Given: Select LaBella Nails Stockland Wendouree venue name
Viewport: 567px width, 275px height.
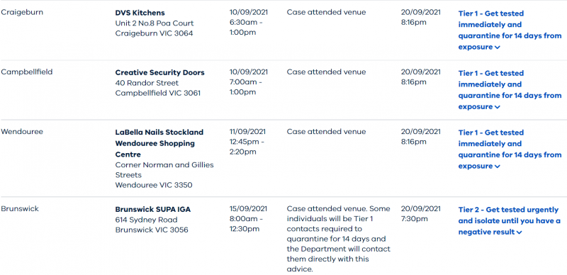Looking at the screenshot, I should 159,143.
